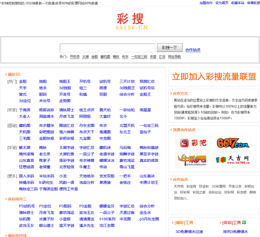Open the 6617.com partner logo

click(233, 143)
